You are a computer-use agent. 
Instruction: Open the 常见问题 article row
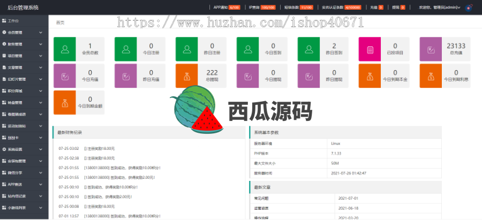click(x=345, y=198)
